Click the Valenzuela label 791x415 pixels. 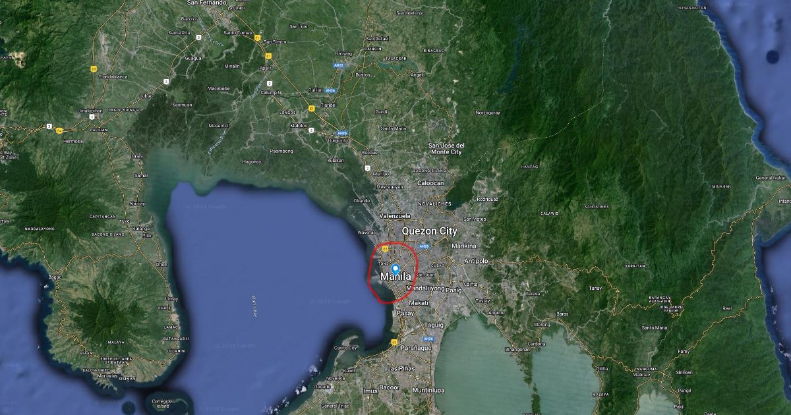(x=395, y=215)
